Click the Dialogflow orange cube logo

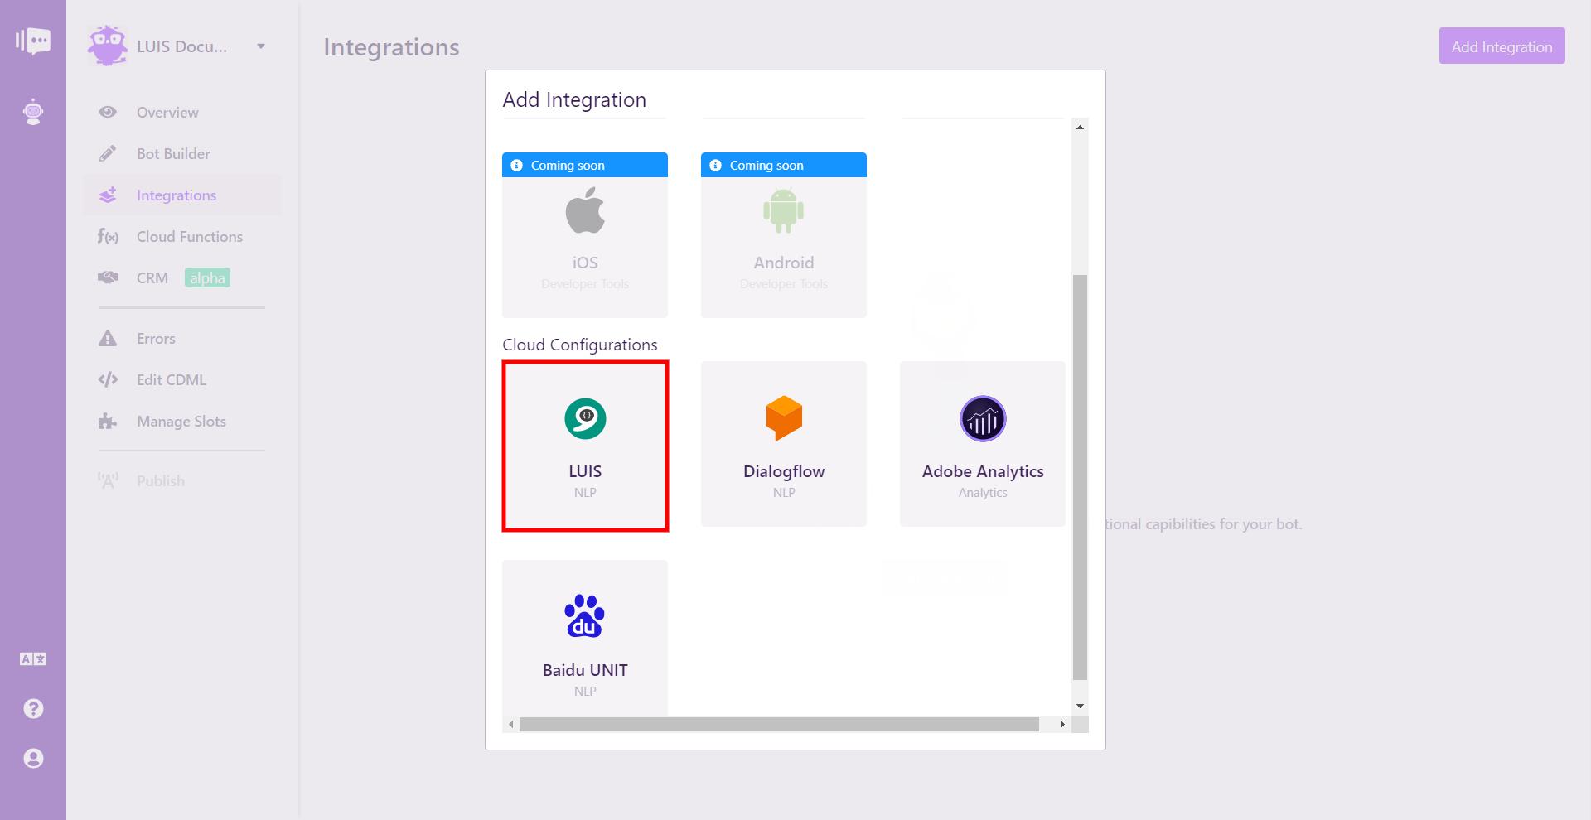point(784,418)
